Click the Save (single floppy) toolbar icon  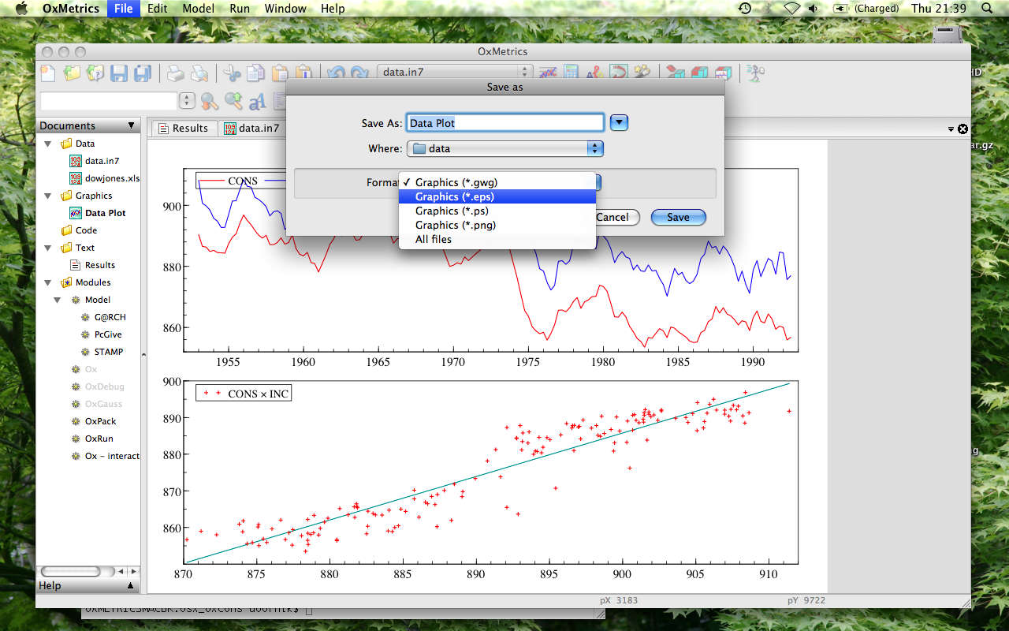(119, 73)
